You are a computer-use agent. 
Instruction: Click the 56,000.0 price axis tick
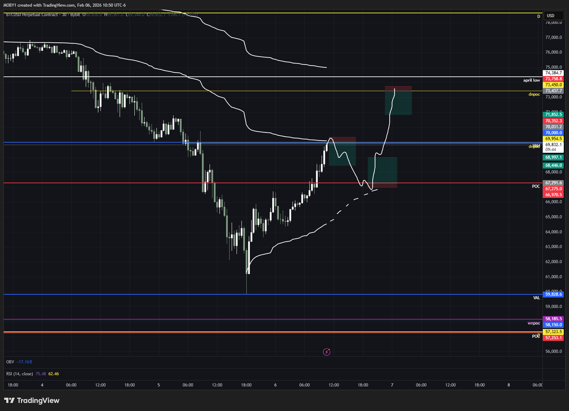click(x=554, y=352)
